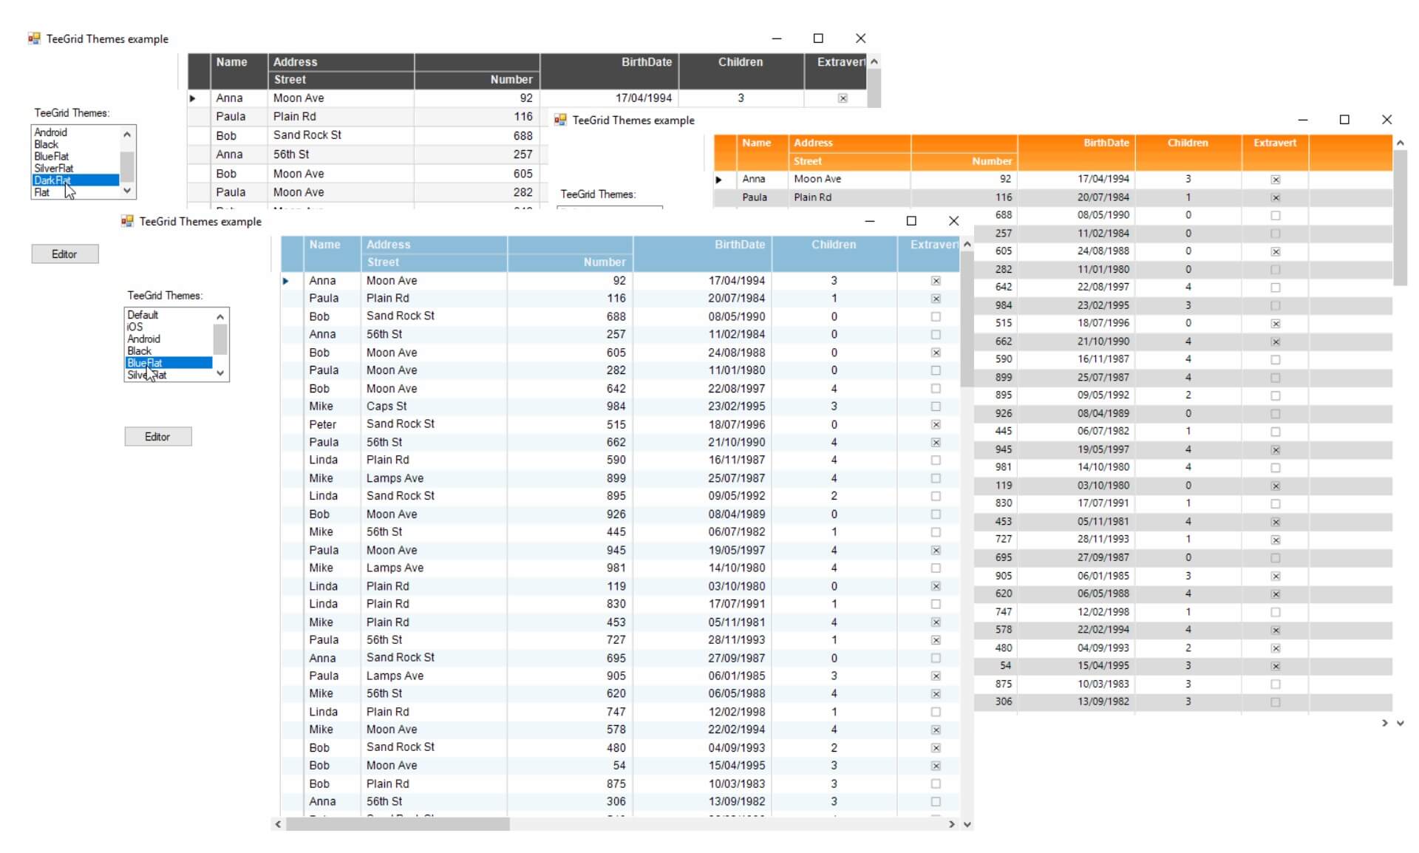Click the scroll-right arrow under the blue grid
The width and height of the screenshot is (1419, 853).
click(951, 824)
